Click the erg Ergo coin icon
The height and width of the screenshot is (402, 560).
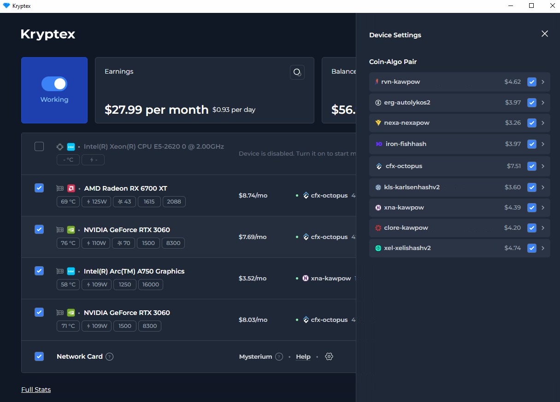(x=378, y=103)
